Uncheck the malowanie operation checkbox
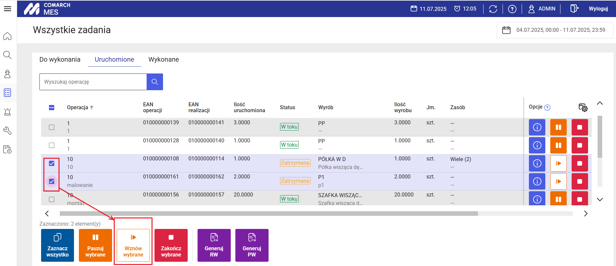The image size is (616, 266). (52, 181)
